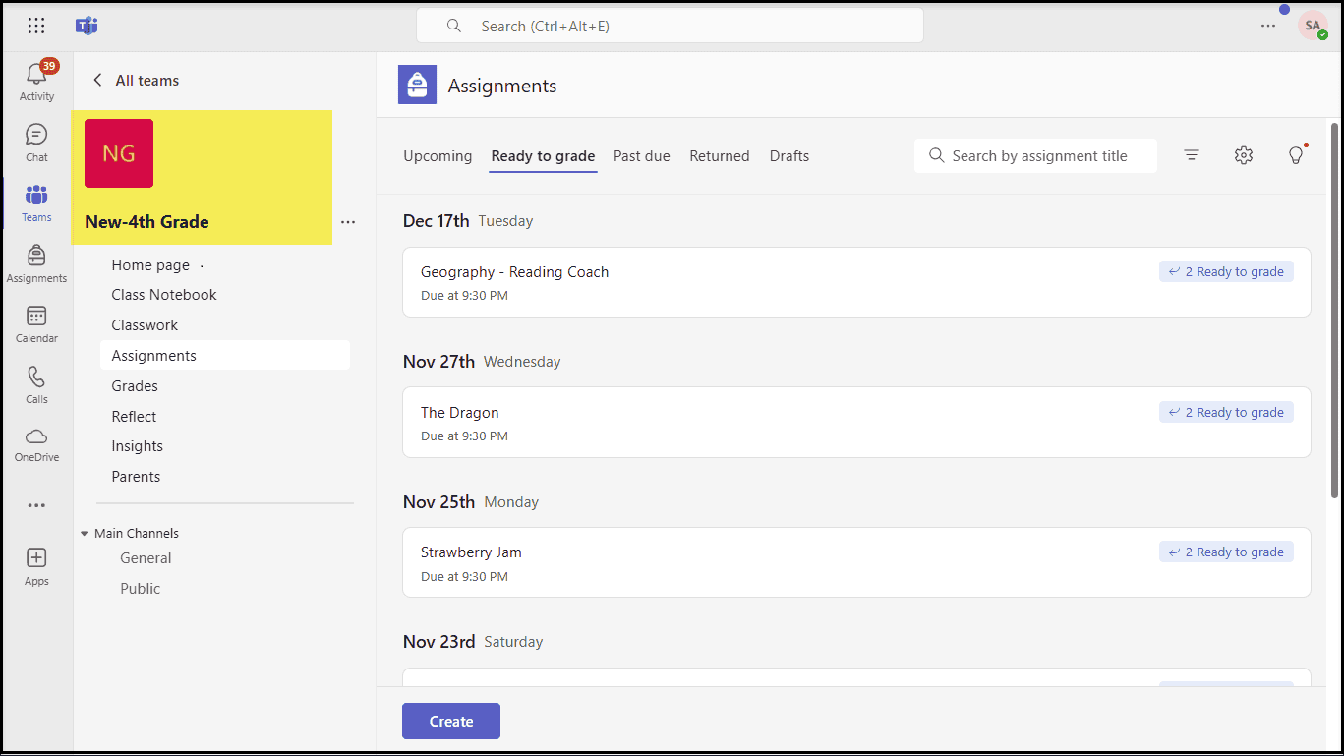
Task: Open the Geography - Reading Coach assignment
Action: [x=514, y=271]
